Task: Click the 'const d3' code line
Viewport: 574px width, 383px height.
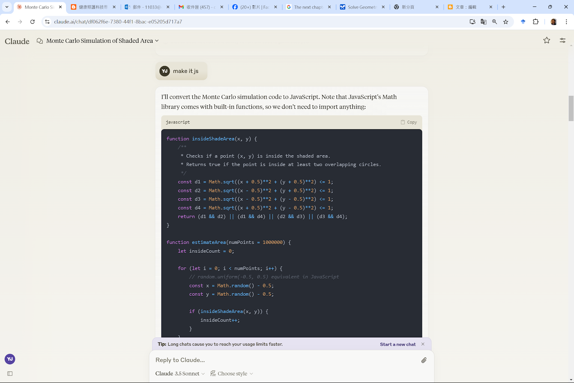Action: tap(255, 199)
